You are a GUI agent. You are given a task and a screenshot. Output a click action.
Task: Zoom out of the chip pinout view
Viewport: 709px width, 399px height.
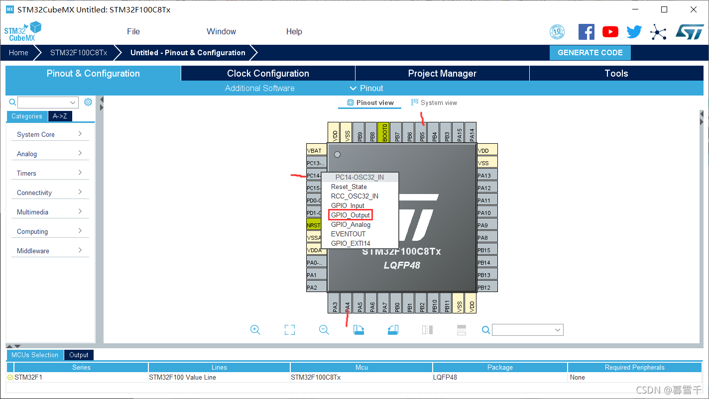[x=324, y=330]
